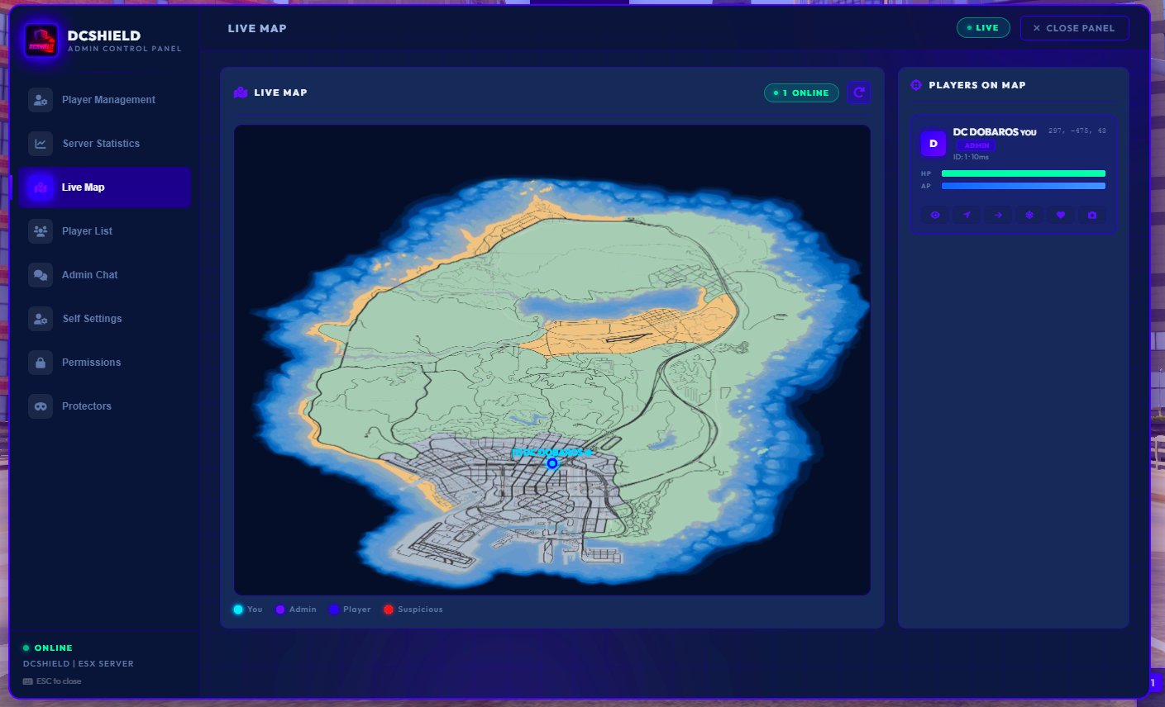Click the ADMIN role badge
The height and width of the screenshot is (707, 1165).
[x=976, y=145]
